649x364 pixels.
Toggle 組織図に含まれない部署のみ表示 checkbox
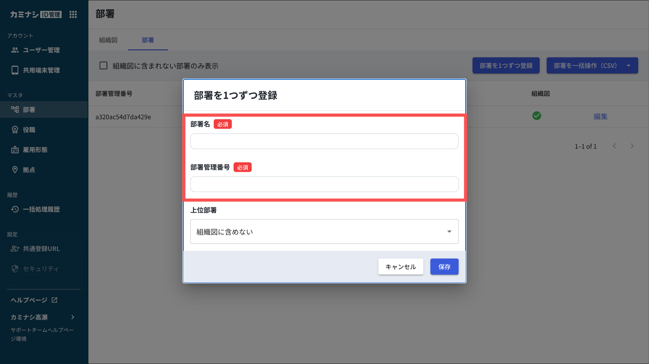point(103,65)
